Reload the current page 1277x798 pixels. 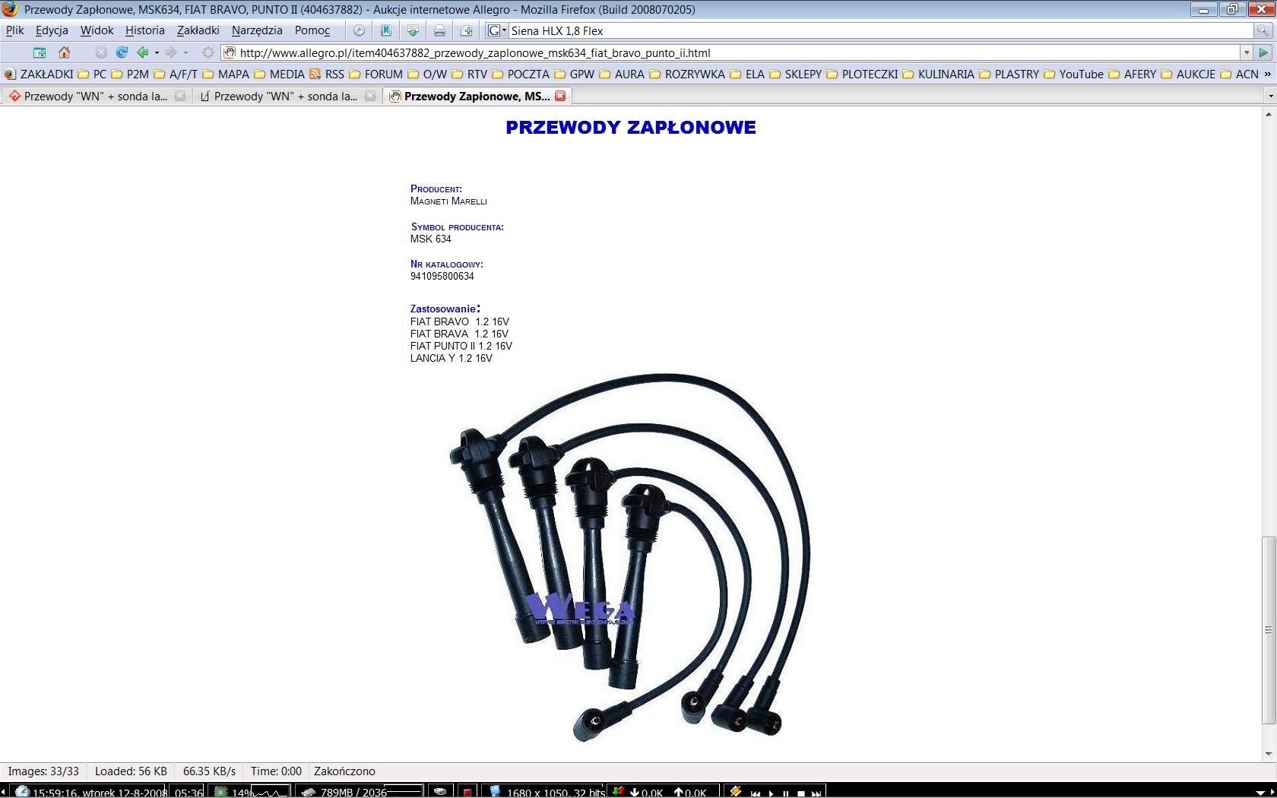(x=122, y=52)
